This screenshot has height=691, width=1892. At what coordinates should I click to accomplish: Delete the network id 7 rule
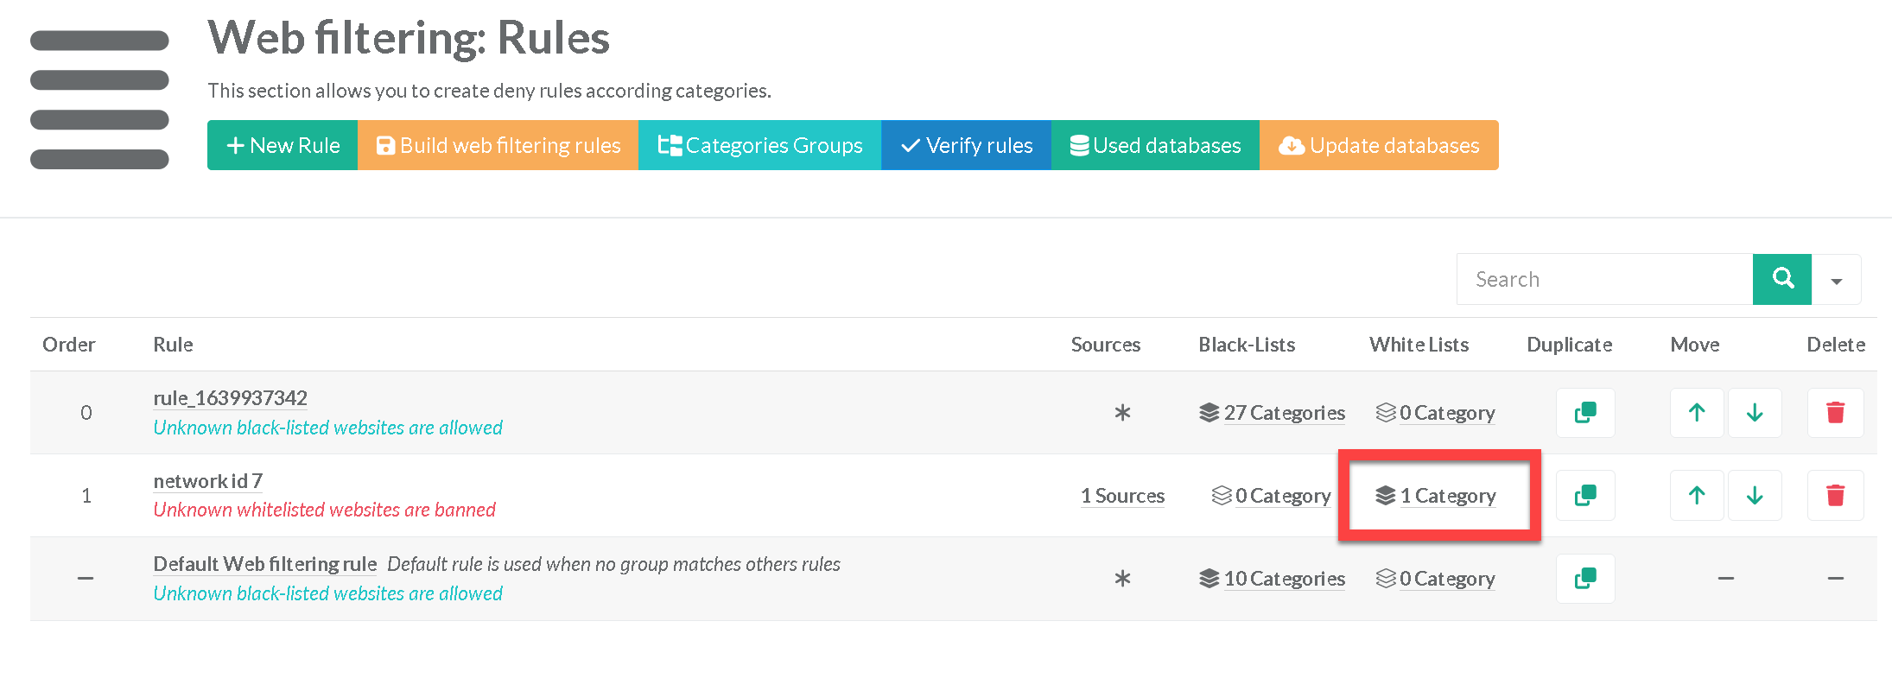1835,496
